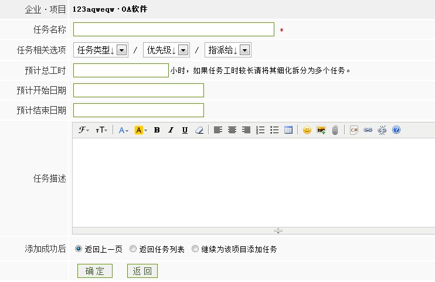Click the 返回 back button
This screenshot has height=282, width=435.
coord(142,271)
